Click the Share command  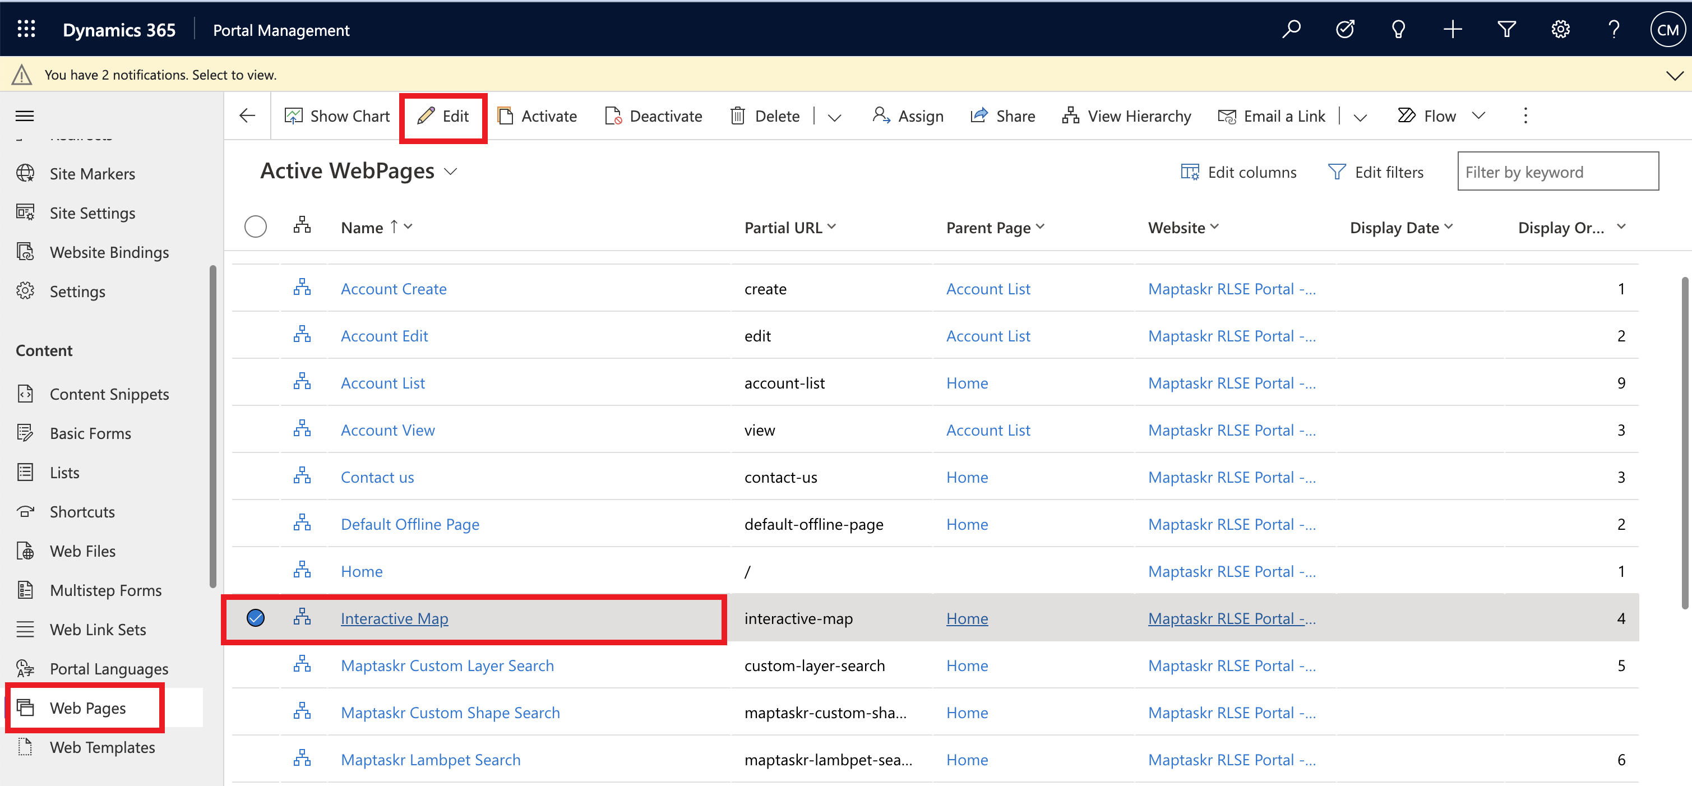point(1003,116)
